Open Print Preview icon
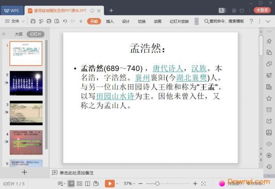The width and height of the screenshot is (275, 189). pyautogui.click(x=57, y=21)
